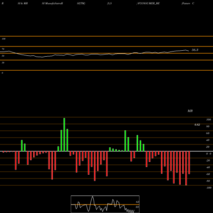Click the MR right axis label 20
The width and height of the screenshot is (213, 213).
point(208,147)
